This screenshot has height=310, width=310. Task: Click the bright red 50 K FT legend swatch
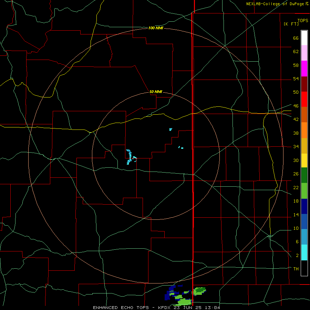(x=304, y=99)
